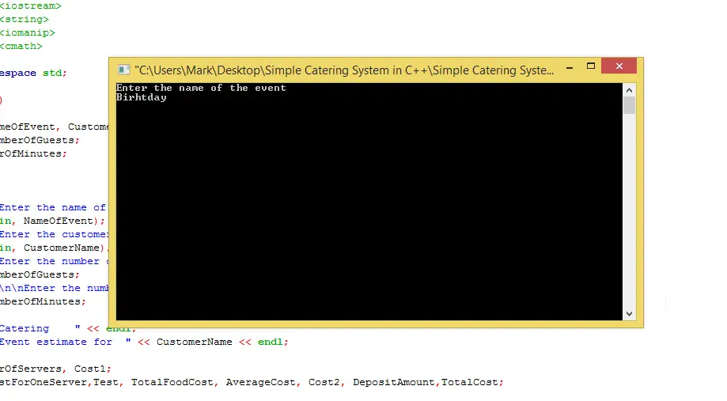
Task: Close the Simple Catering System console
Action: click(619, 66)
